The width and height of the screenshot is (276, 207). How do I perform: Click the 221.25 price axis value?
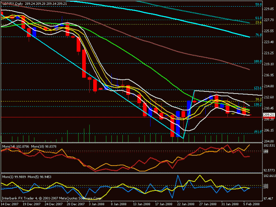coord(269,53)
